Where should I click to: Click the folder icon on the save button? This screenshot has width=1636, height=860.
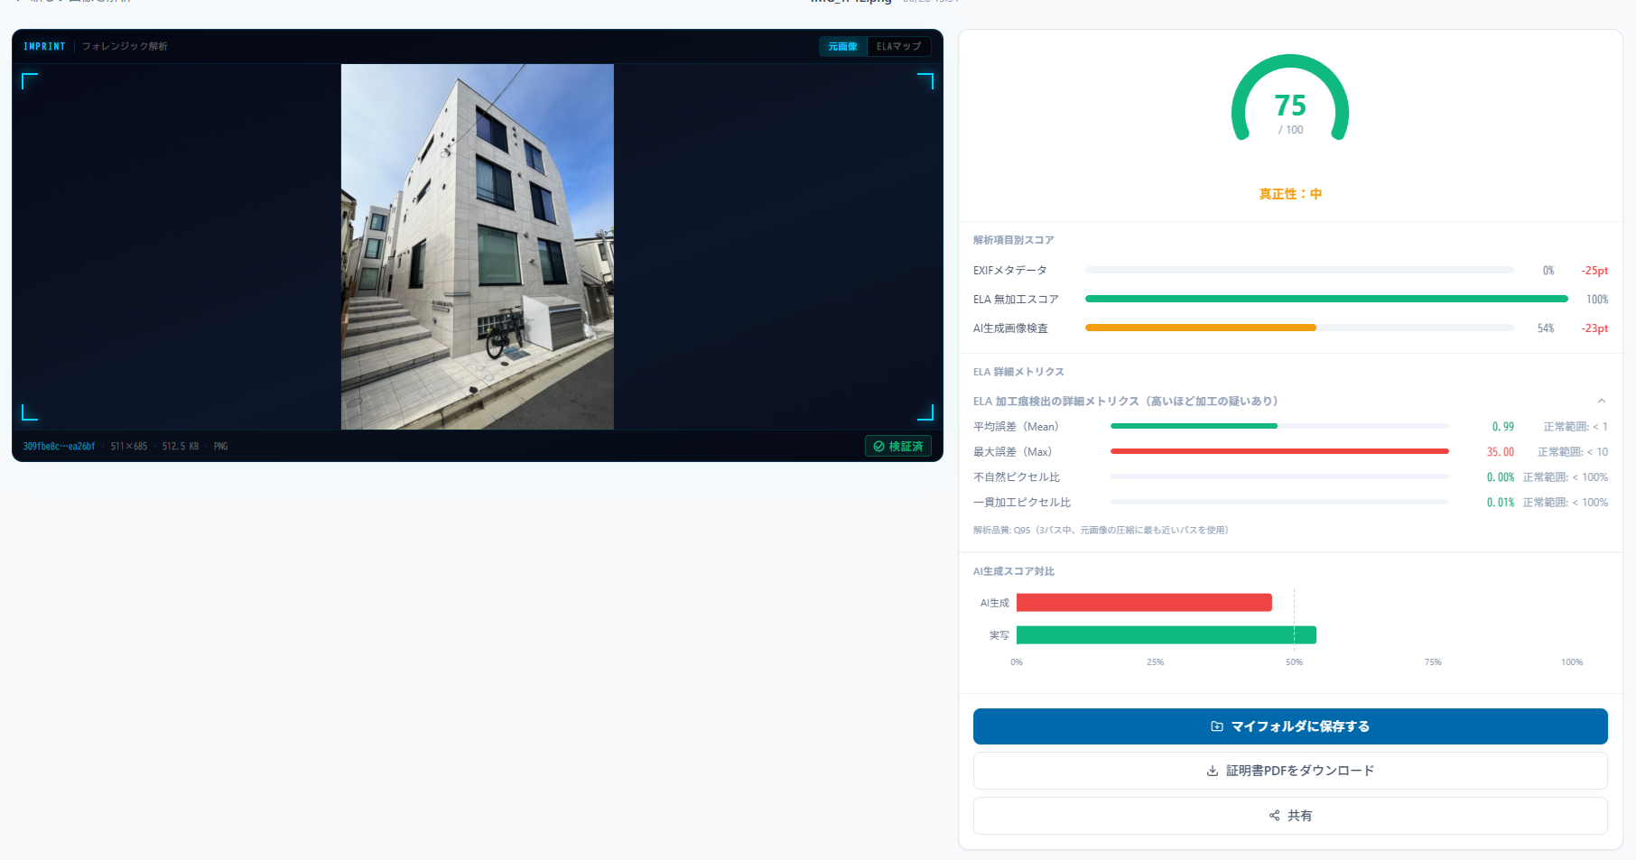(1217, 726)
